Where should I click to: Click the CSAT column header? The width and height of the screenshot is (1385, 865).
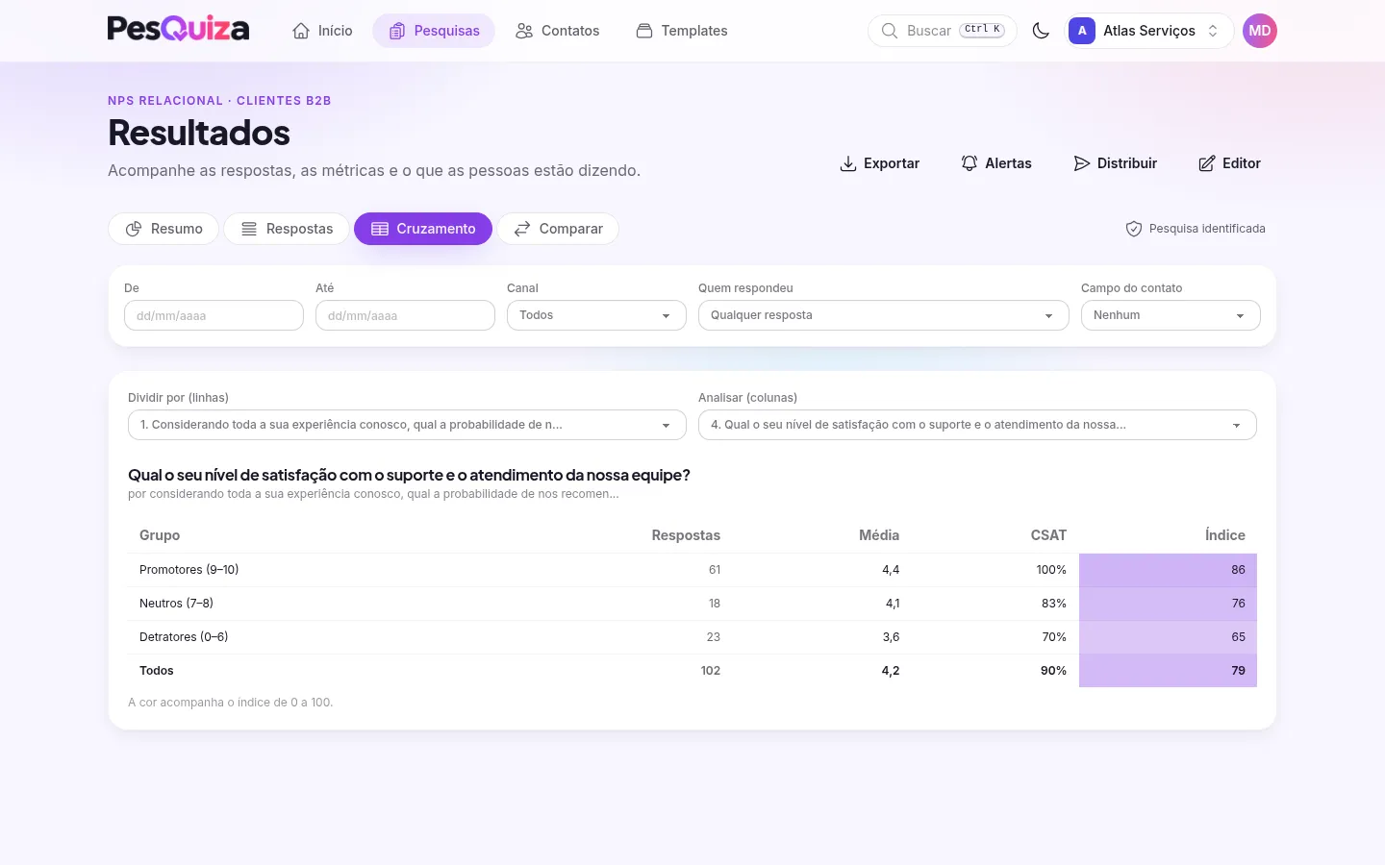tap(1048, 535)
